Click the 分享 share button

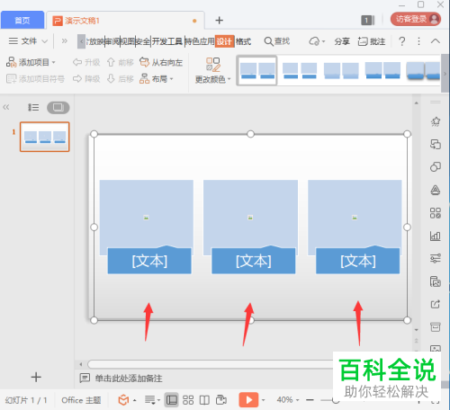coord(342,41)
